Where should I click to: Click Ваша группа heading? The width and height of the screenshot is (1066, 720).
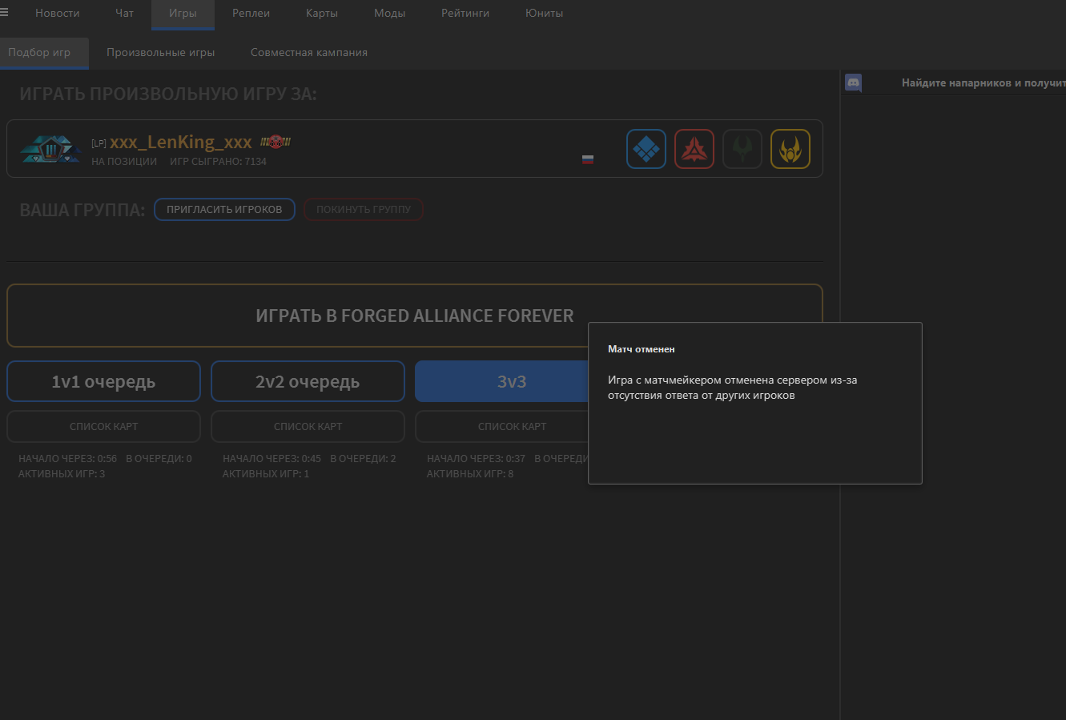pyautogui.click(x=82, y=210)
